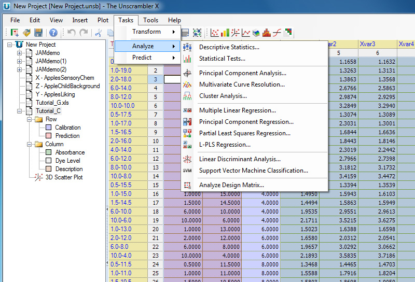Click the Cluster Analysis dendrogram icon
The height and width of the screenshot is (282, 415).
pos(187,96)
